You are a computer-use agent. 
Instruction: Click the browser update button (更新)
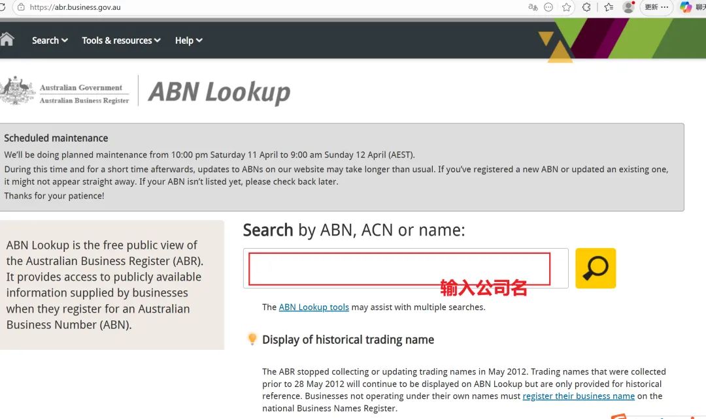tap(656, 7)
